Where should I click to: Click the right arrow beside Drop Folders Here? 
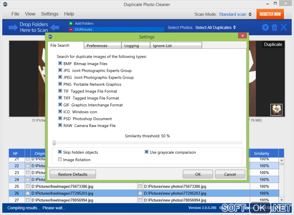click(x=13, y=28)
